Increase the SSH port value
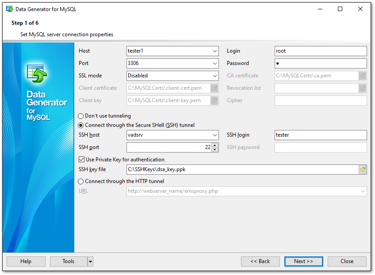 point(215,145)
